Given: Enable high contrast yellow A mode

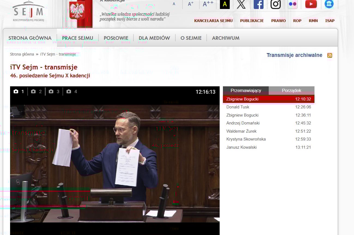Looking at the screenshot, I should pos(225,4).
